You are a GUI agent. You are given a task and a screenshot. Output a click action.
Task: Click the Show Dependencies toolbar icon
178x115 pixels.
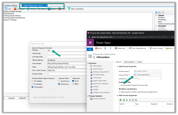129,48
